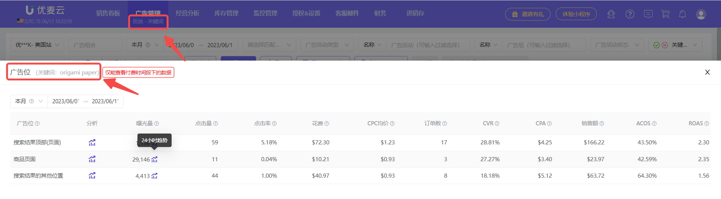The image size is (721, 199).
Task: Sort by 花费 column header
Action: click(317, 123)
